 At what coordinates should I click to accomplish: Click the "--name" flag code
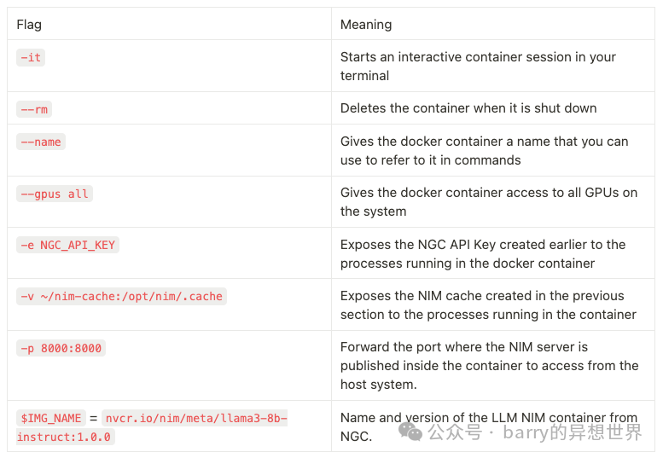pos(41,142)
